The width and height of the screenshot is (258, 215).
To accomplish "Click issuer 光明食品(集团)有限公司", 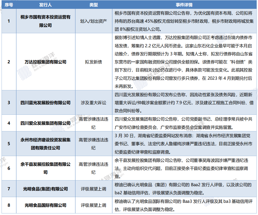I will click(46, 189).
